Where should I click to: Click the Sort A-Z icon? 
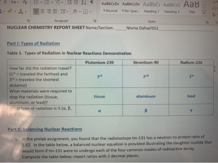(x=84, y=2)
